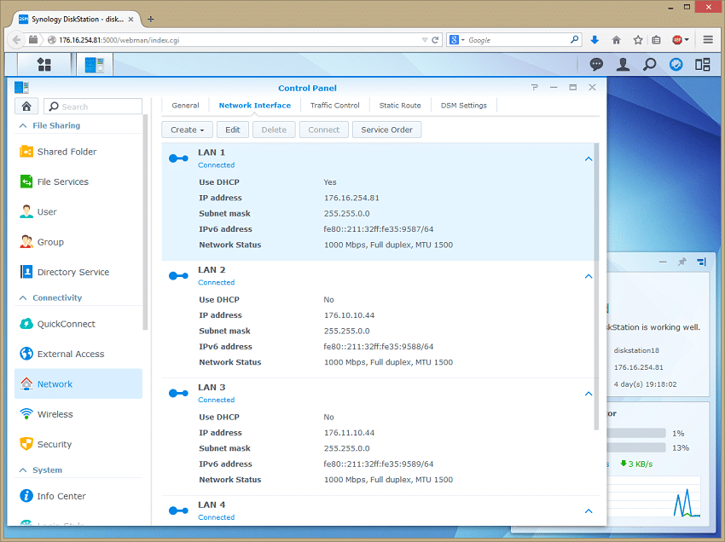Collapse the LAN 4 details chevron
This screenshot has height=542, width=725.
coord(589,511)
